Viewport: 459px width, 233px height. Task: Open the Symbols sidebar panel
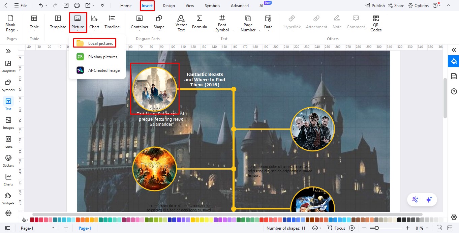(8, 85)
